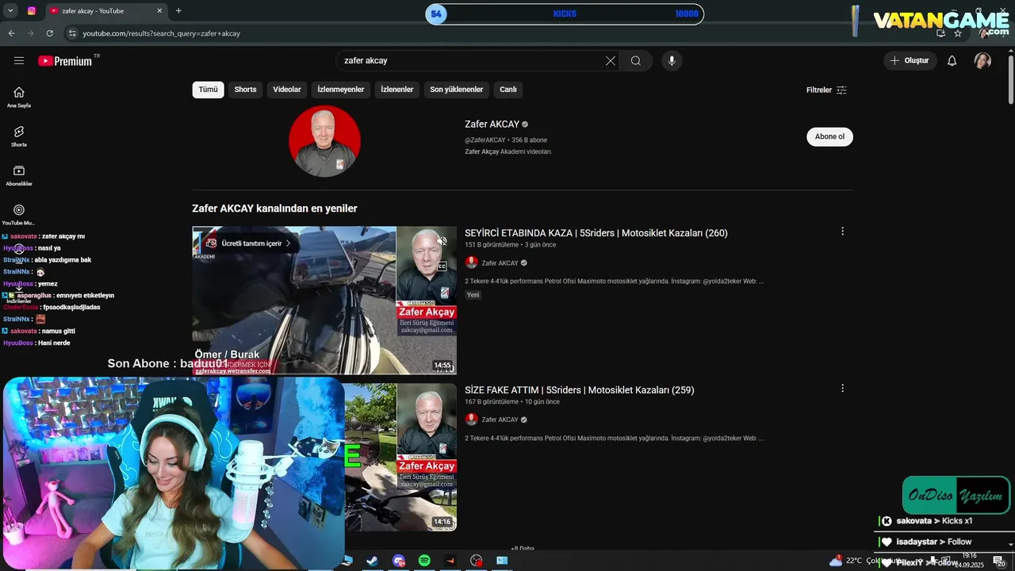This screenshot has height=571, width=1015.
Task: Click the @ZaferAKCAY handle text
Action: [485, 140]
